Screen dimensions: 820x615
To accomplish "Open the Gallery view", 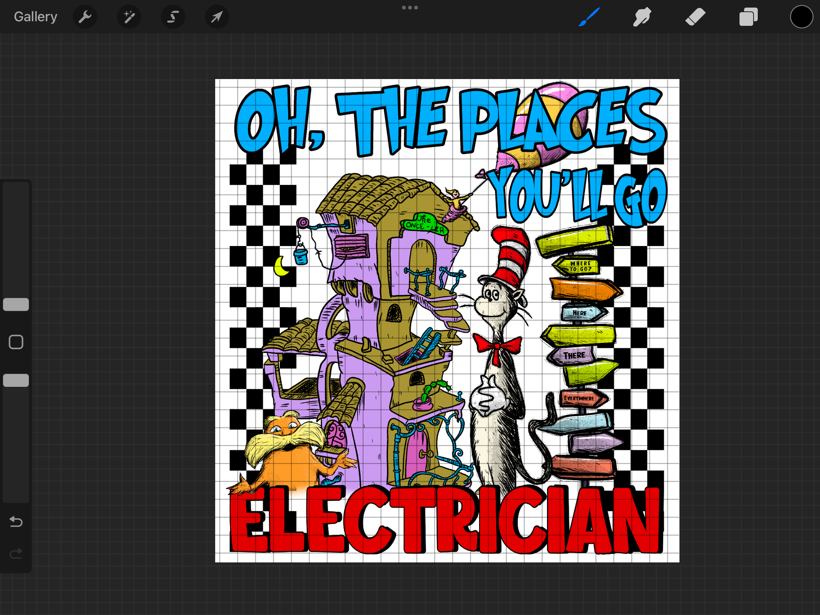I will click(35, 17).
